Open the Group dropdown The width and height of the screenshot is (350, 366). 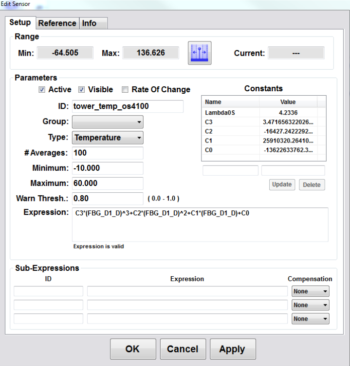pos(108,122)
